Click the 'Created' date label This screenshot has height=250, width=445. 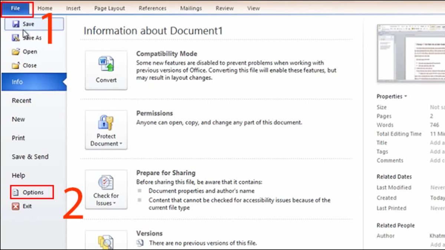tap(386, 198)
